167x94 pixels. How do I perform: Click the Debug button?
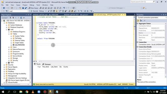(x=41, y=11)
